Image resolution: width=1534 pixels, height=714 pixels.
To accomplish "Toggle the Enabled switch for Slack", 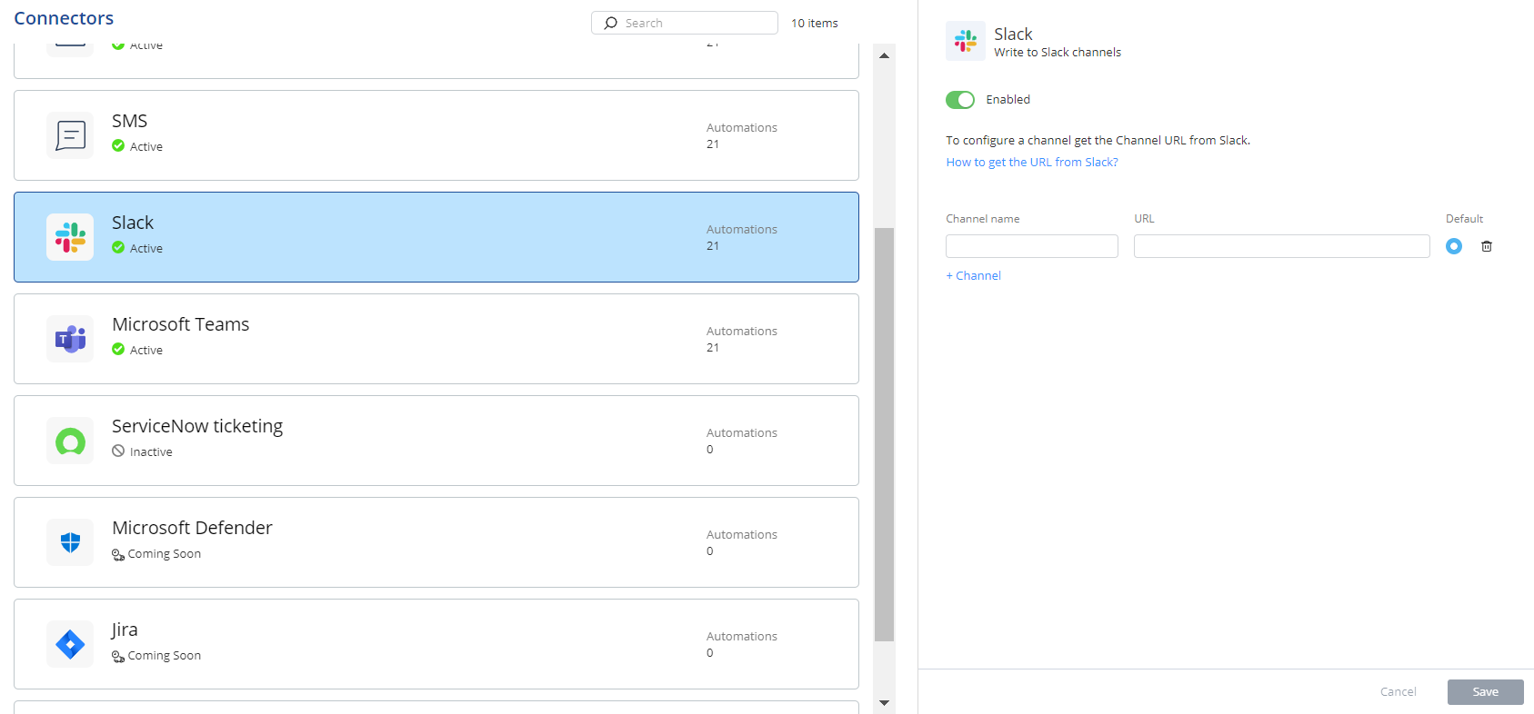I will coord(960,100).
